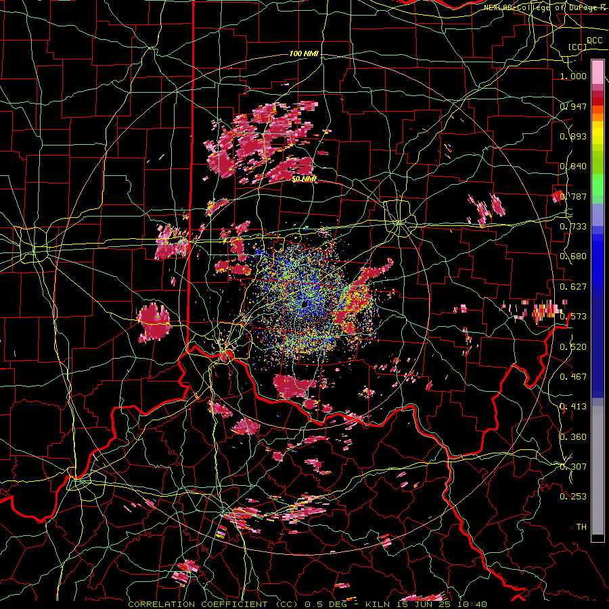
Task: Click the 15 JUN 25 date in the caption
Action: coord(424,604)
